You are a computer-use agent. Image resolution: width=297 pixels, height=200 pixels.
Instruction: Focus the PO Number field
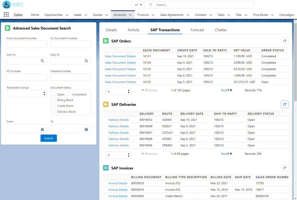[27, 77]
